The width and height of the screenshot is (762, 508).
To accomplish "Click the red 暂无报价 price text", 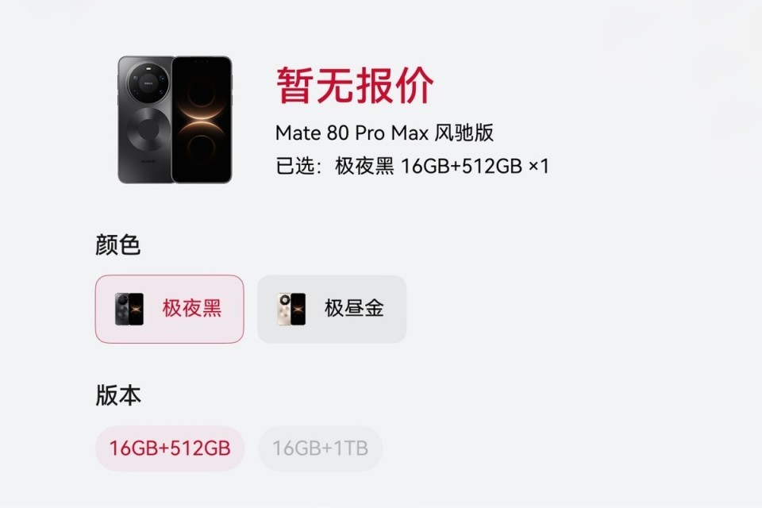I will click(x=355, y=86).
